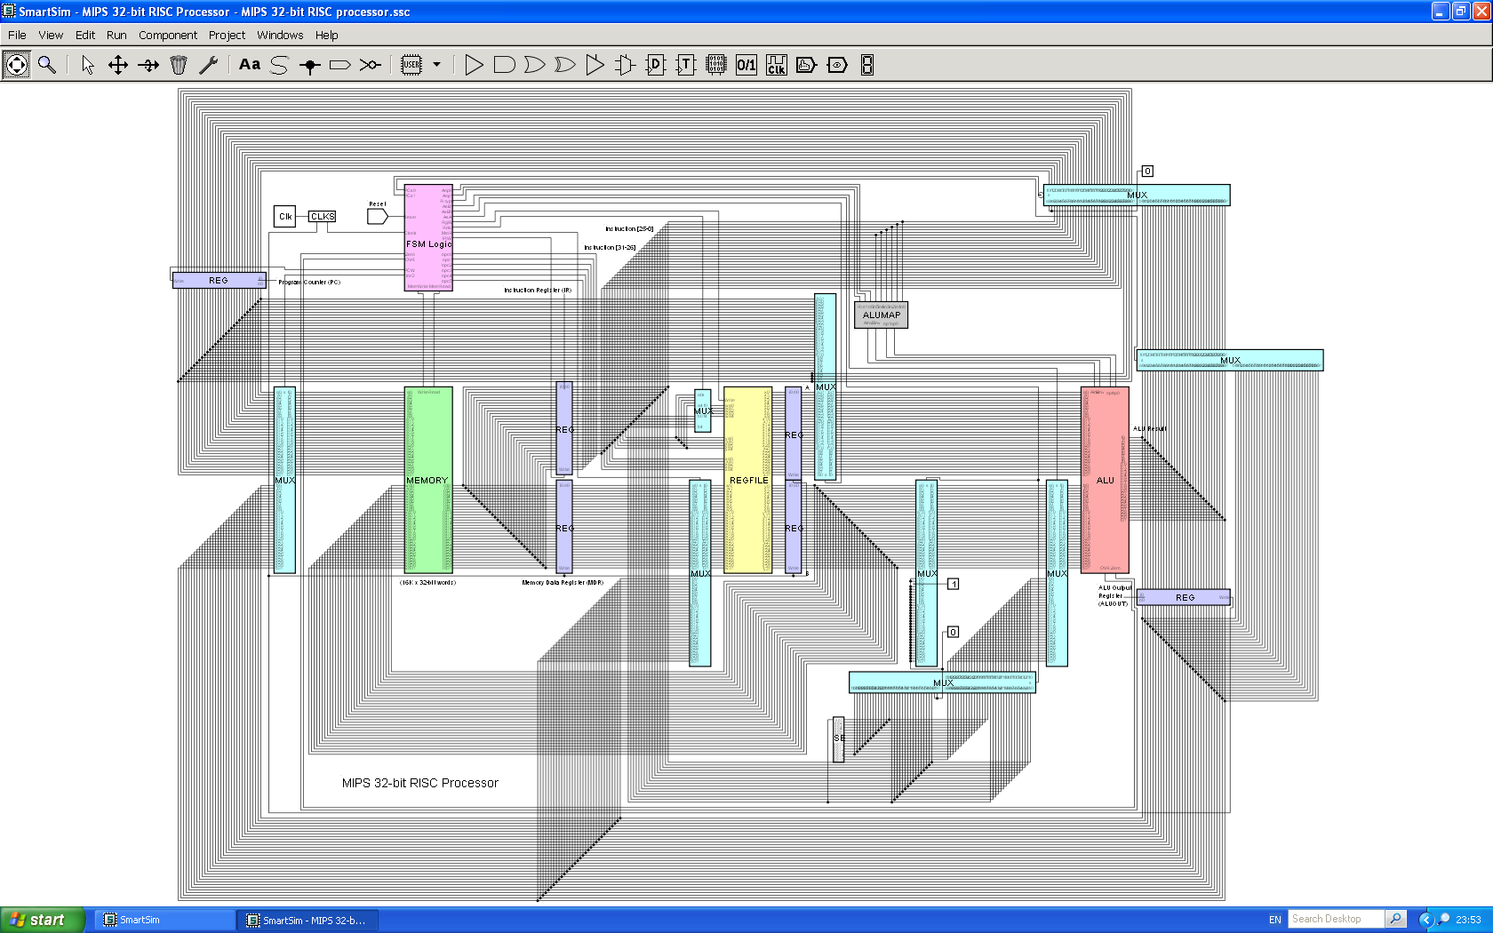Screen dimensions: 1493x933
Task: Select the wire junction tool
Action: (310, 65)
